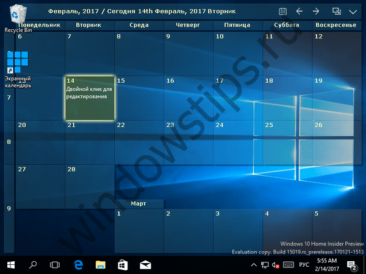Click the Понедельник column header
This screenshot has width=366, height=274.
pyautogui.click(x=40, y=25)
